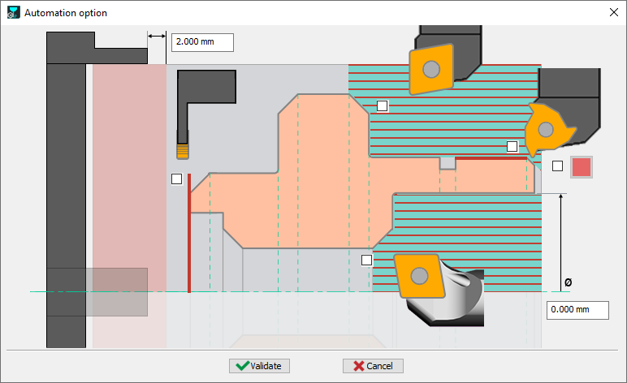Click the 2.000 mm offset input field

pyautogui.click(x=202, y=42)
